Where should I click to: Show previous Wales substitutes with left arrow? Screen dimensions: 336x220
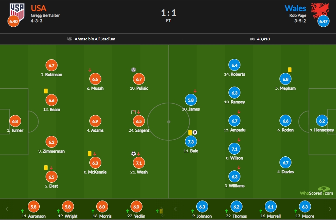tap(175, 209)
